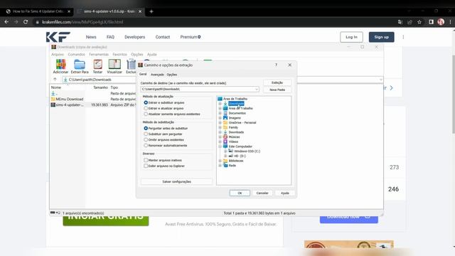Select Perguntar antes de substituir

pyautogui.click(x=146, y=128)
